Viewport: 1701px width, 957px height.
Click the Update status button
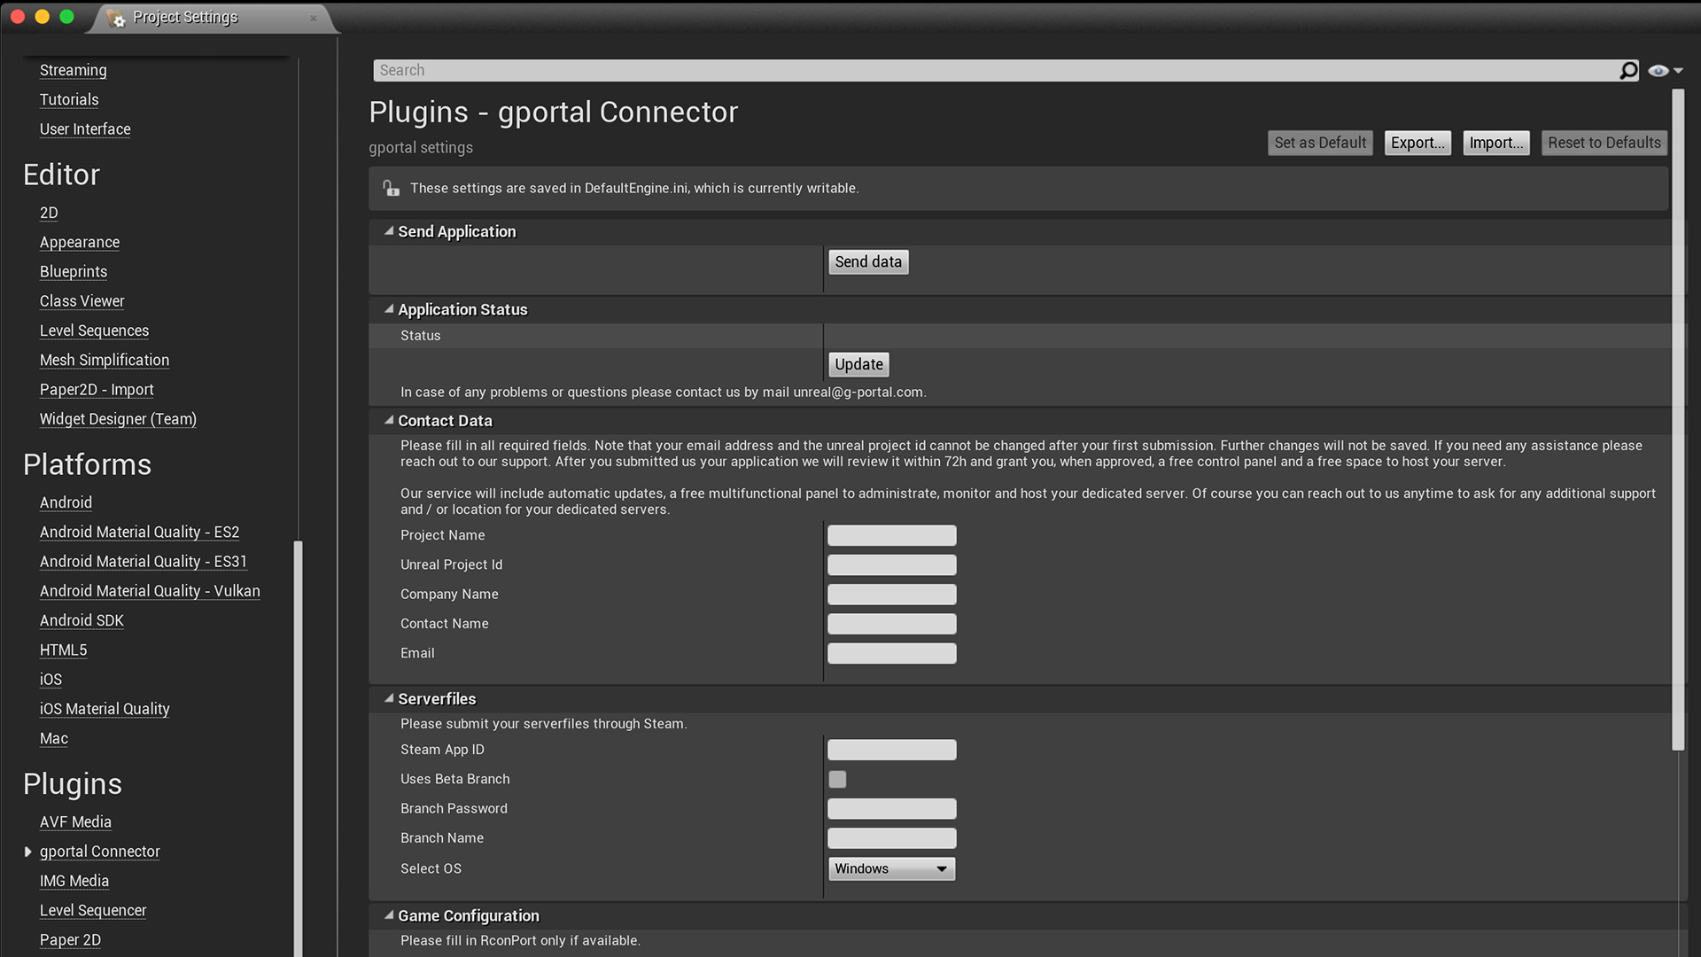point(858,364)
